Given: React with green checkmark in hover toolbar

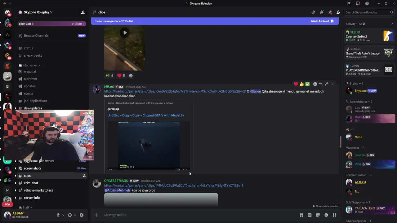Looking at the screenshot, I should tap(307, 84).
